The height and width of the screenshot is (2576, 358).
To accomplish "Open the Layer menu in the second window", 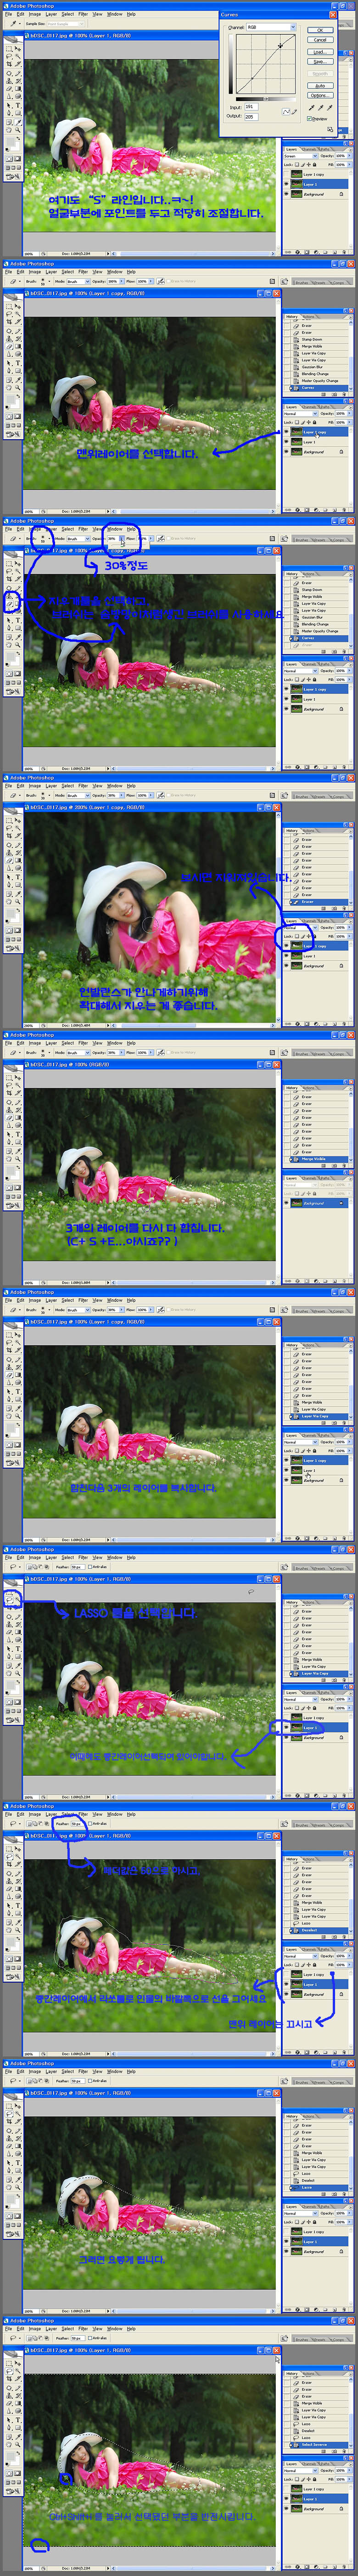I will point(51,271).
